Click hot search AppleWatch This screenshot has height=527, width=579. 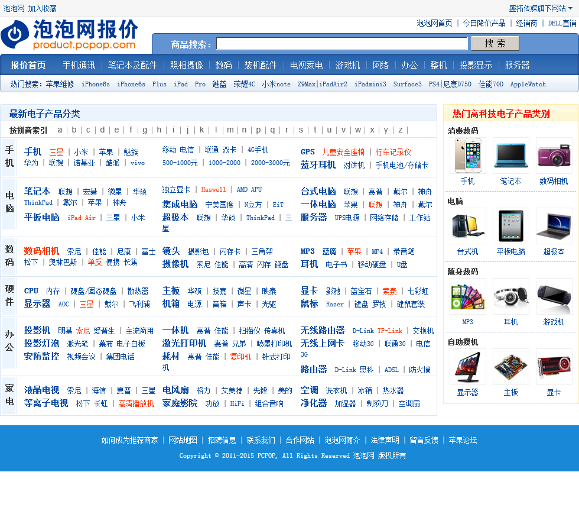click(x=528, y=84)
